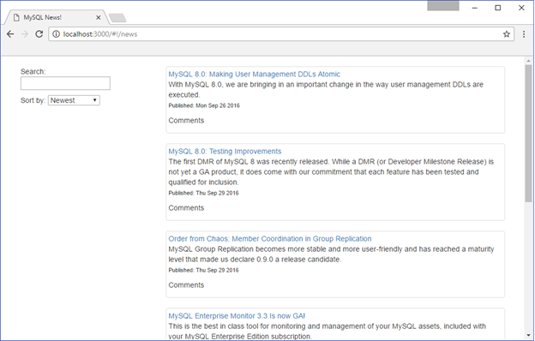The image size is (535, 341).
Task: Open the Sort by Newest dropdown
Action: pyautogui.click(x=74, y=100)
